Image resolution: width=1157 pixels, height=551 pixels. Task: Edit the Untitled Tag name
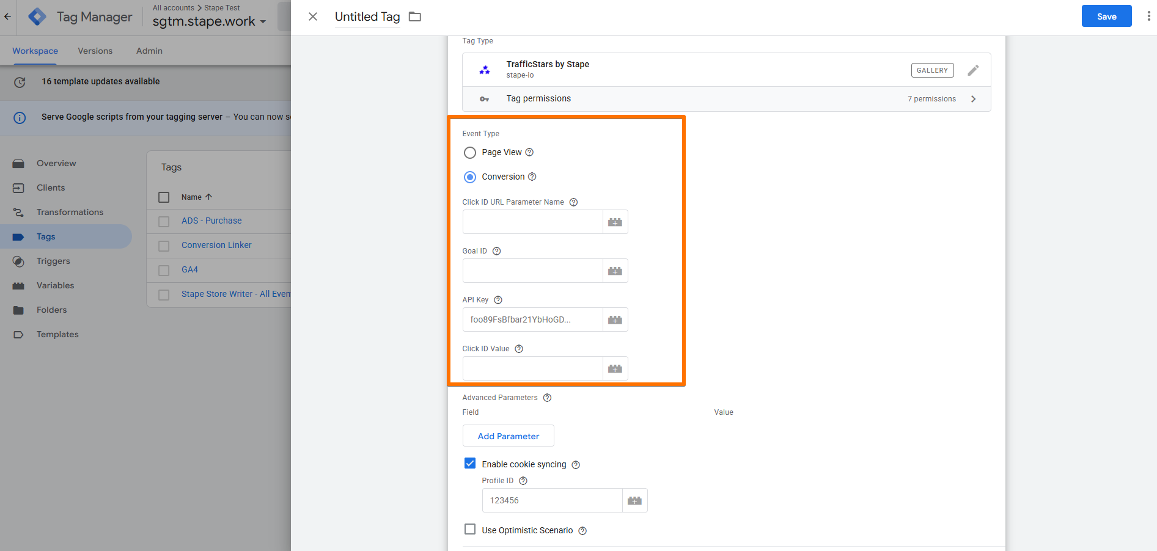tap(367, 16)
